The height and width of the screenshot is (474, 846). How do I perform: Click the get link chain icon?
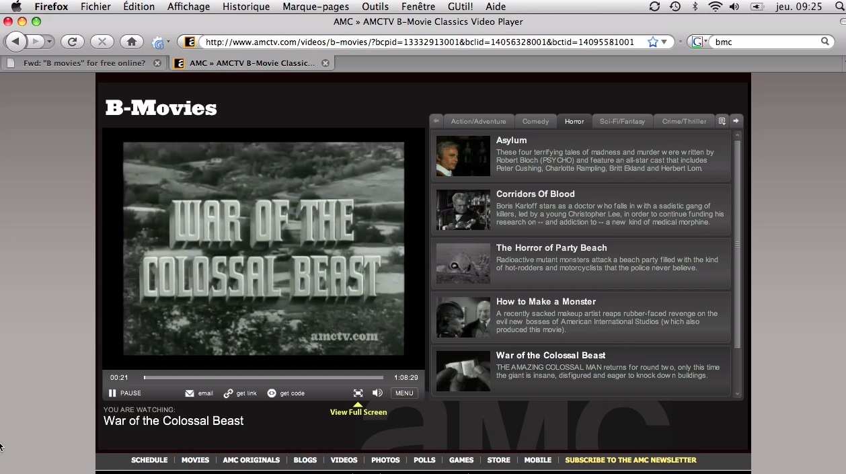(228, 393)
